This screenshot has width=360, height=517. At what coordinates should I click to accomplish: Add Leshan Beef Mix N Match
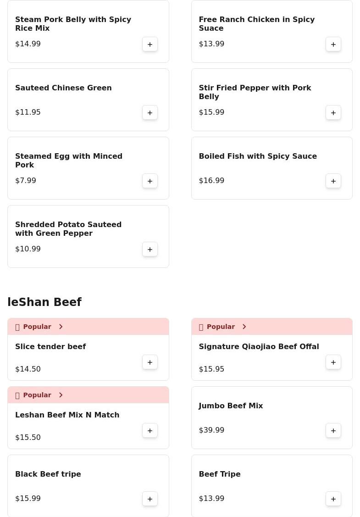point(150,431)
